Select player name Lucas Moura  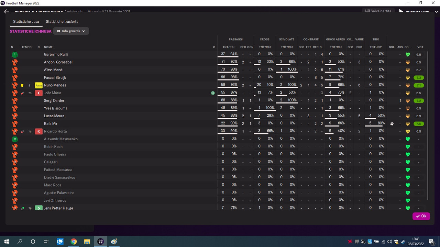54,116
